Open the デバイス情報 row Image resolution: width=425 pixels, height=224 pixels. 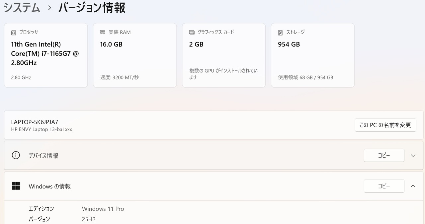click(214, 156)
